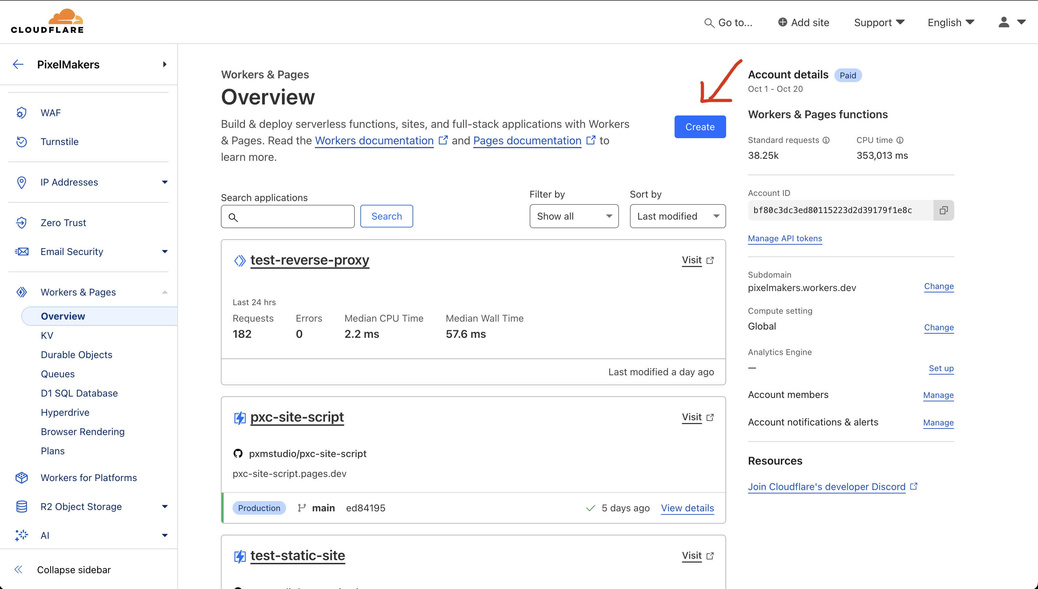The height and width of the screenshot is (589, 1038).
Task: Click the Search button
Action: [x=386, y=216]
